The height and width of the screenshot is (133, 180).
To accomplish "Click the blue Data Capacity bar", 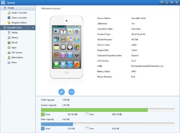I will click(x=57, y=124).
